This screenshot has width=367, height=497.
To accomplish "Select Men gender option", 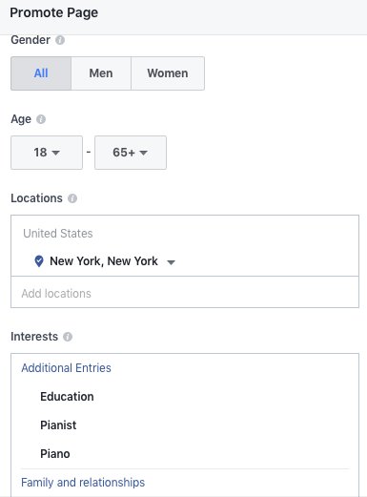I will [101, 73].
